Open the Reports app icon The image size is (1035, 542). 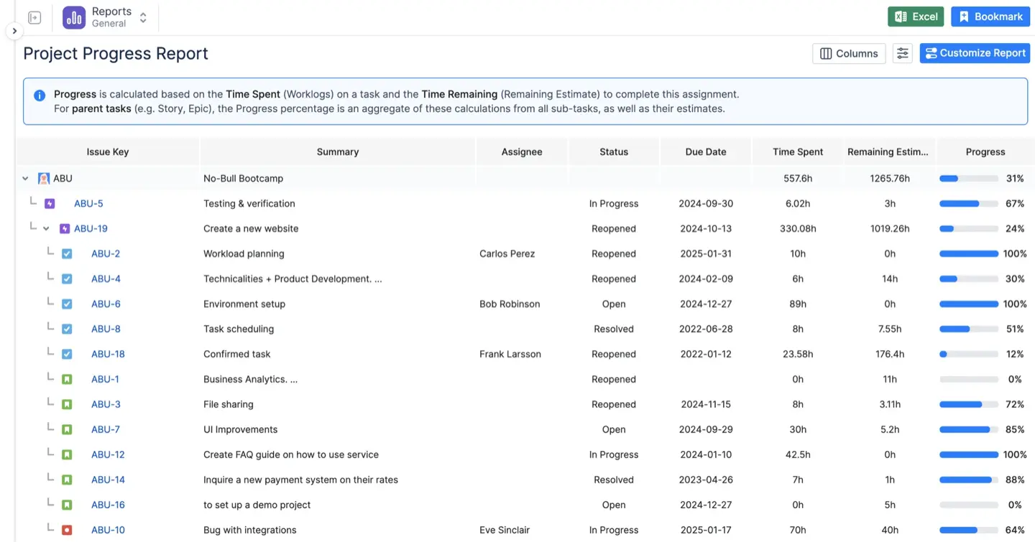(x=73, y=17)
